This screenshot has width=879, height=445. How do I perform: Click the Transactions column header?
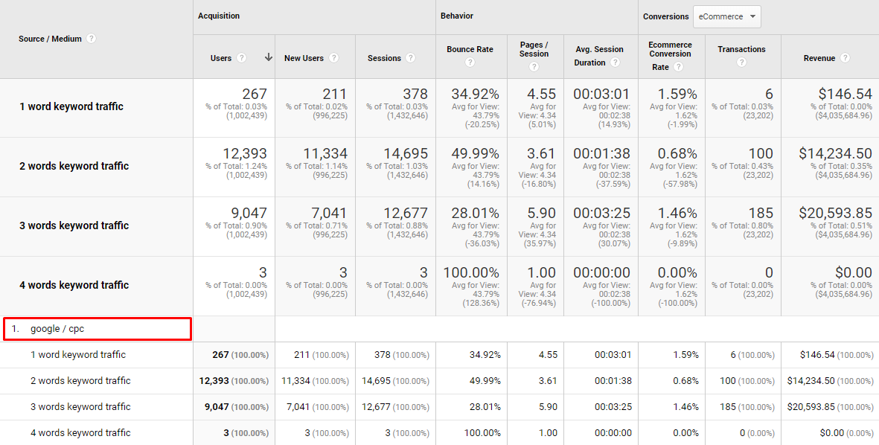[741, 49]
